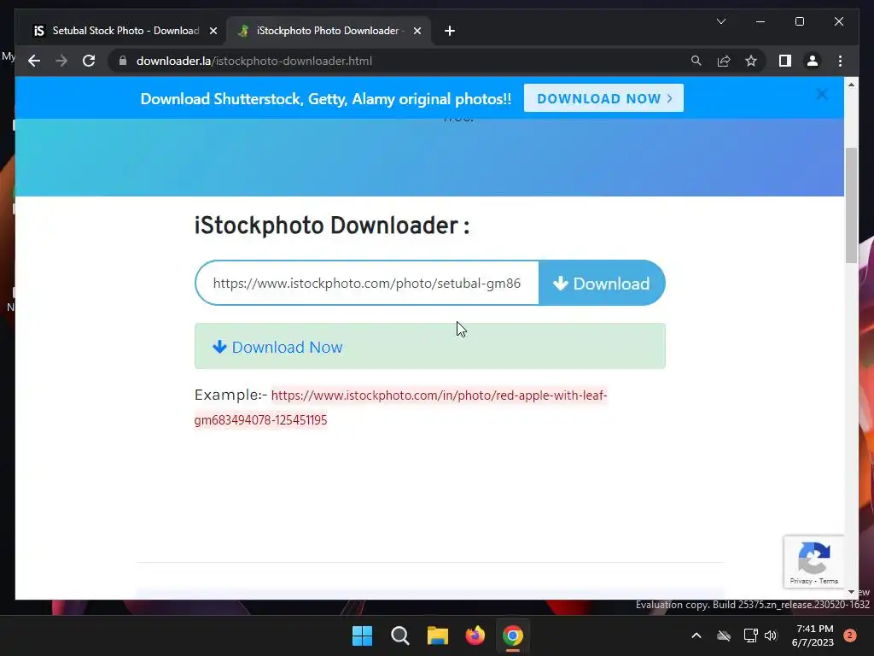Click the blue Download button

(602, 283)
